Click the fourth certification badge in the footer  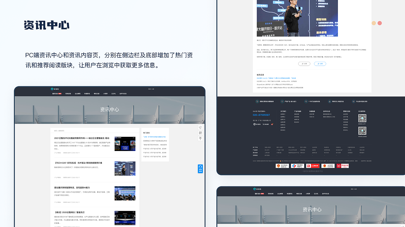tap(328, 166)
